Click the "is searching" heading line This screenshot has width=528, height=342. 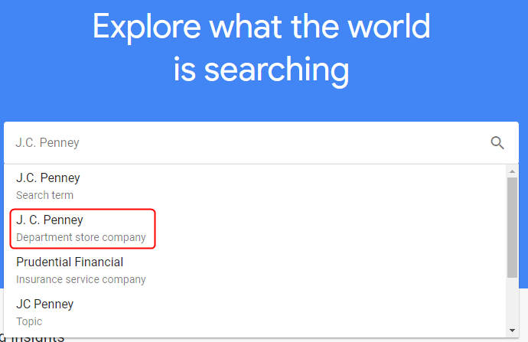point(261,69)
